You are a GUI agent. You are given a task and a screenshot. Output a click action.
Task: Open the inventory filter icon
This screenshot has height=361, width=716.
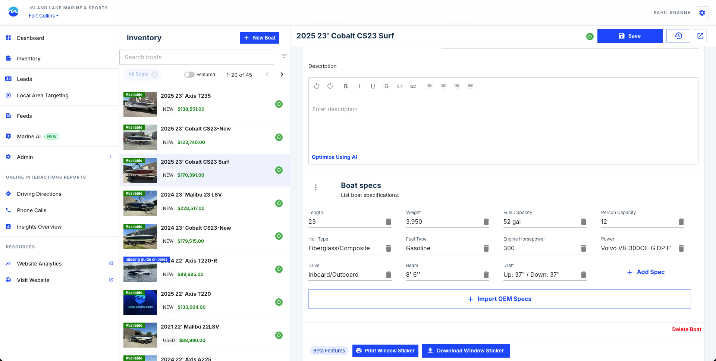tap(284, 56)
